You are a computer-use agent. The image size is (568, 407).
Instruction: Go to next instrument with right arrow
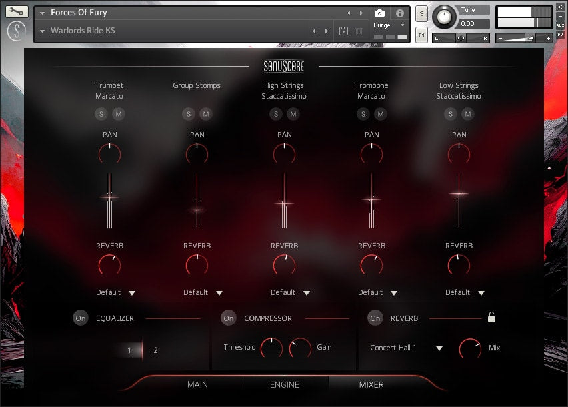361,13
